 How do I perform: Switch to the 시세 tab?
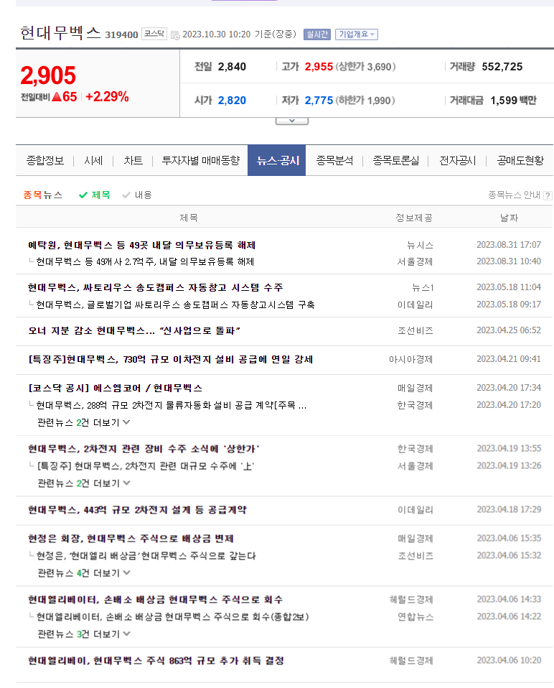[93, 161]
